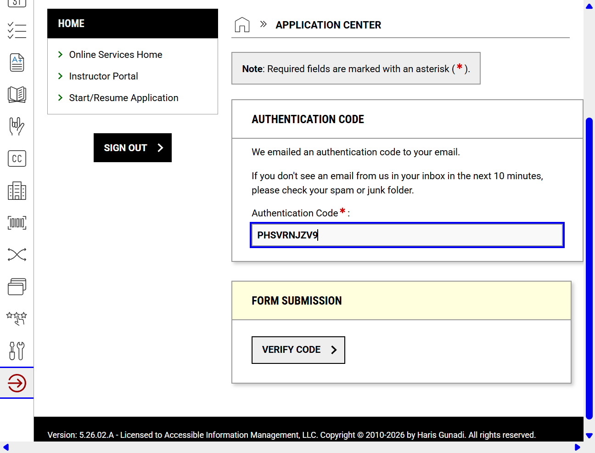595x453 pixels.
Task: Open the Instructor Portal link
Action: point(103,76)
